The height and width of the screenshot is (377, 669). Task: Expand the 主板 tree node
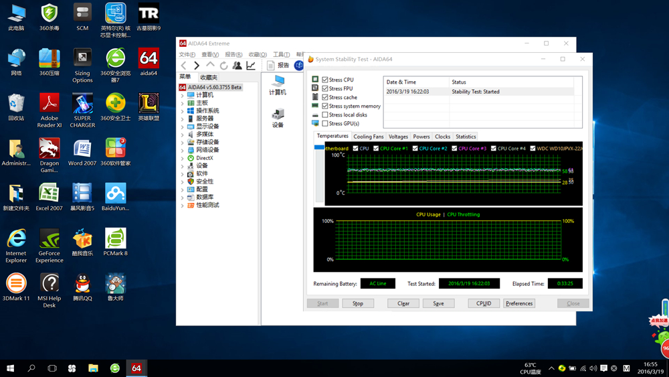tap(183, 103)
